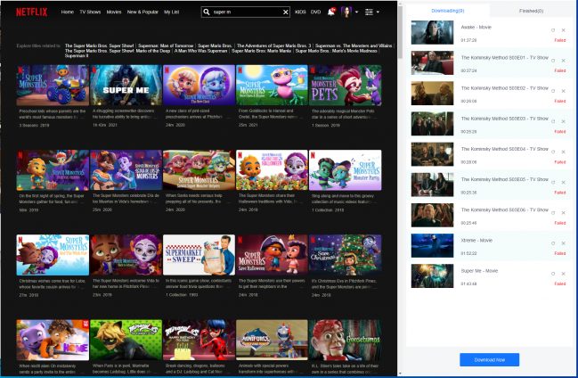Open related title A Man Who Was Superman

(200, 51)
